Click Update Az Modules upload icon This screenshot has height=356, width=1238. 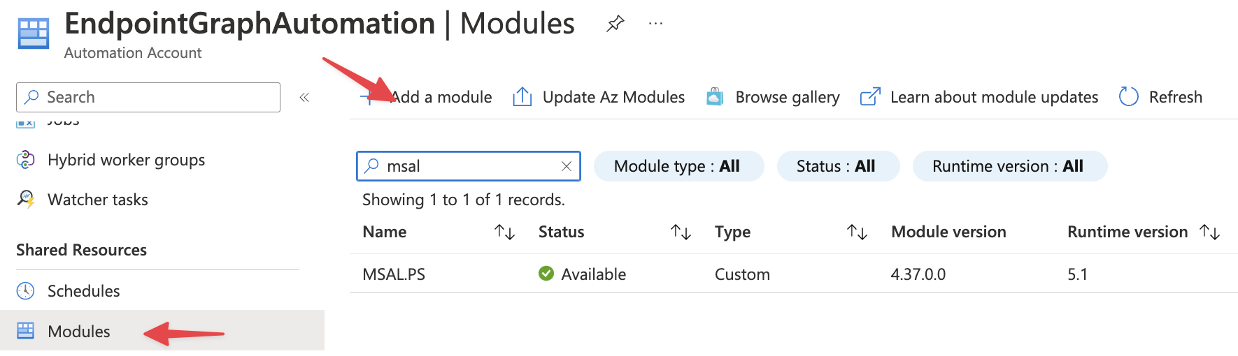point(522,97)
